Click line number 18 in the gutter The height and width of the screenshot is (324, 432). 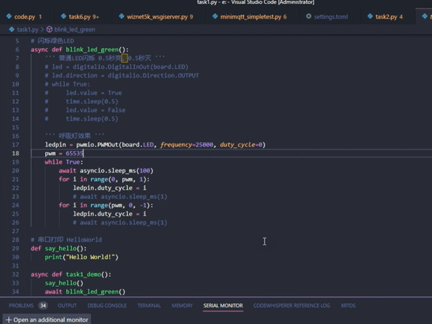[16, 154]
